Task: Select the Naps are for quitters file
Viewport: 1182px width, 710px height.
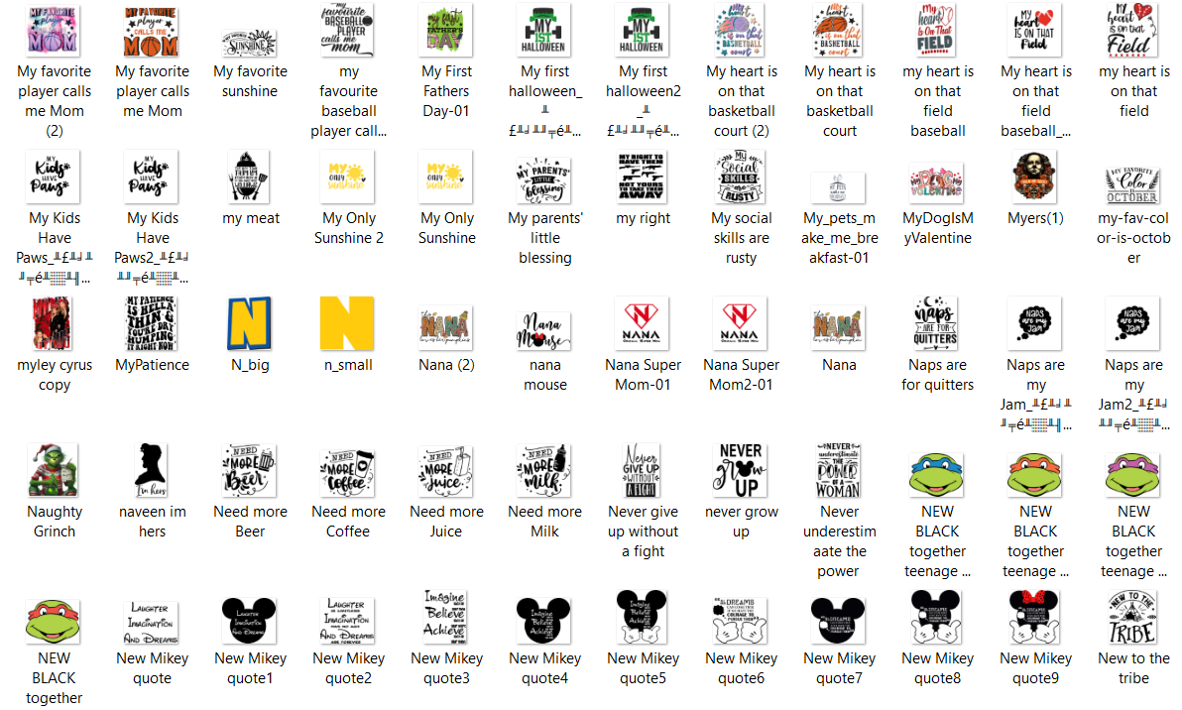Action: click(x=935, y=323)
